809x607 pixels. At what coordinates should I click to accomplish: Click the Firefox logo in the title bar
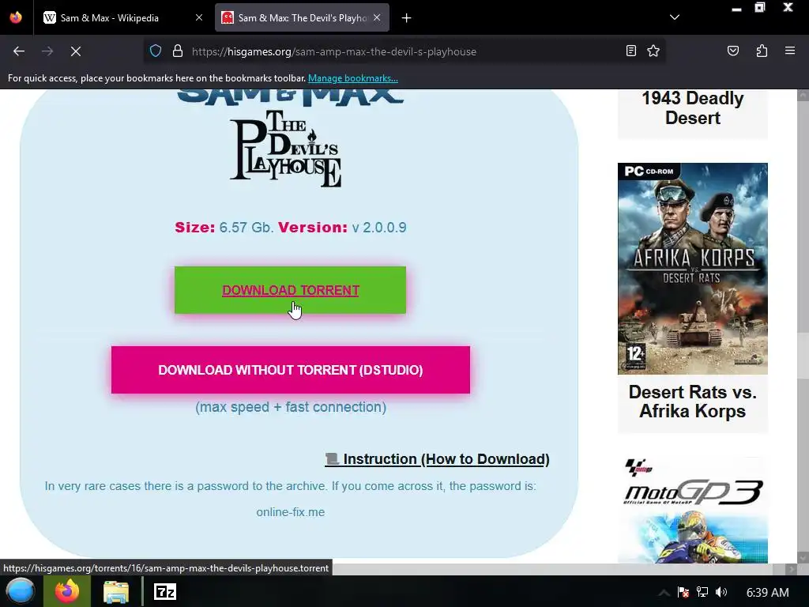click(16, 17)
